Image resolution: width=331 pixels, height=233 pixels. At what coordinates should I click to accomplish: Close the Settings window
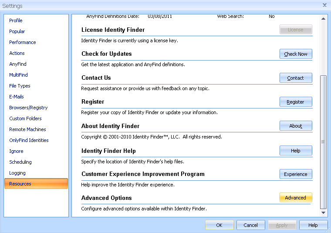[x=324, y=5]
